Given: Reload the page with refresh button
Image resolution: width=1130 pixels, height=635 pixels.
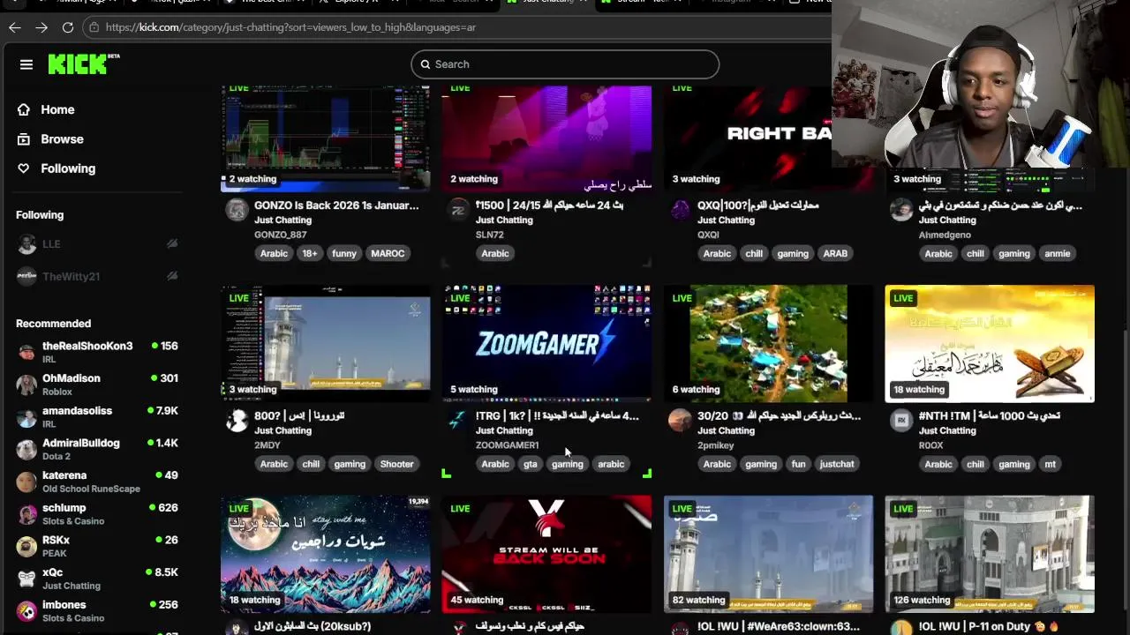Looking at the screenshot, I should point(68,27).
